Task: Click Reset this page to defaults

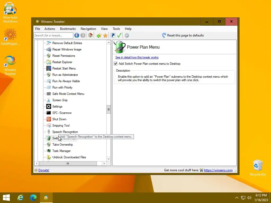Action: tap(183, 35)
